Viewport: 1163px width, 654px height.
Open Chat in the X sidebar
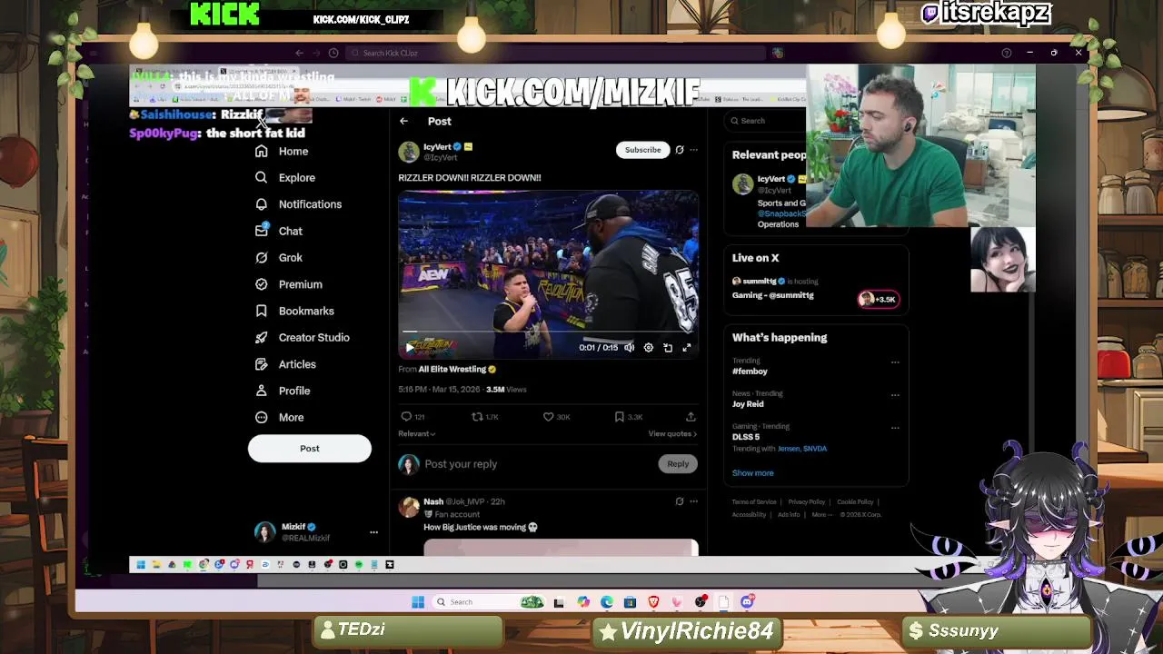coord(279,231)
